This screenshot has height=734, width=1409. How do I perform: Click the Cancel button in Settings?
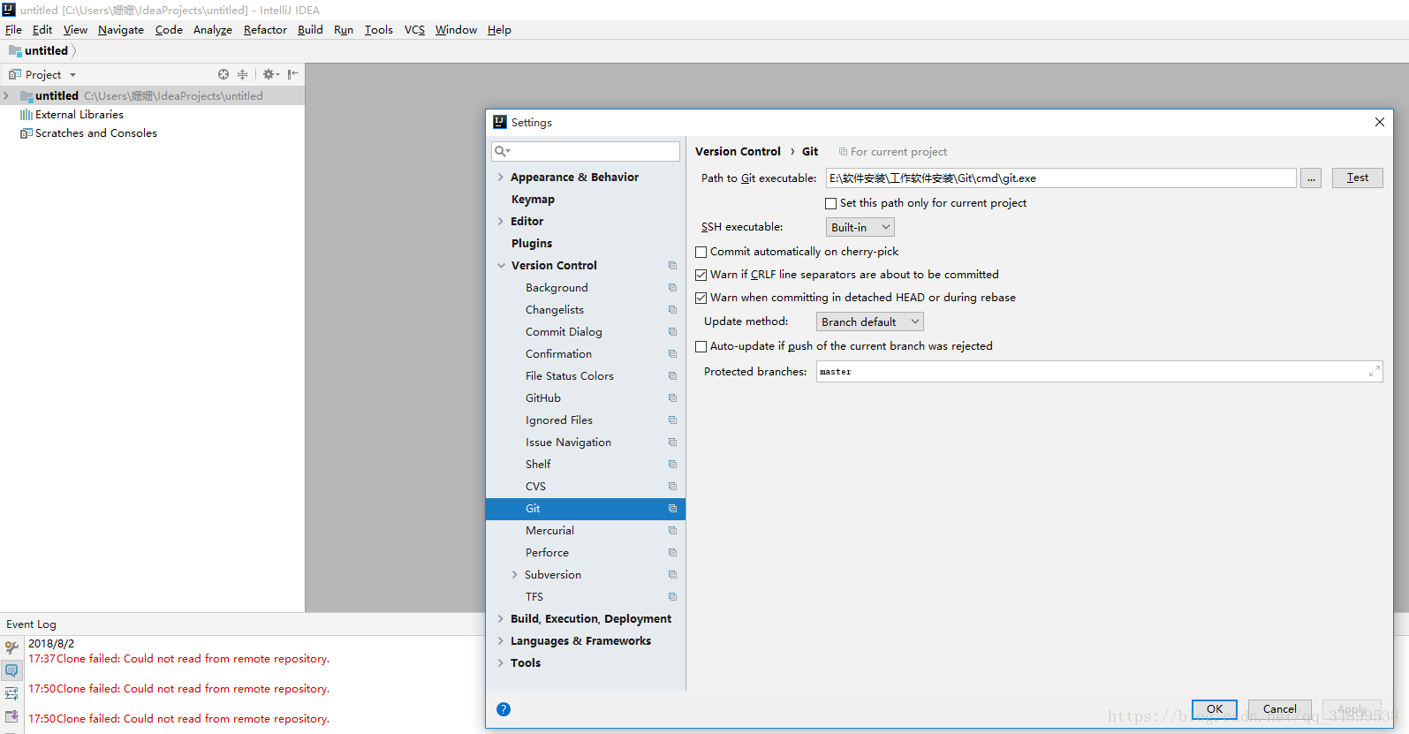coord(1279,709)
